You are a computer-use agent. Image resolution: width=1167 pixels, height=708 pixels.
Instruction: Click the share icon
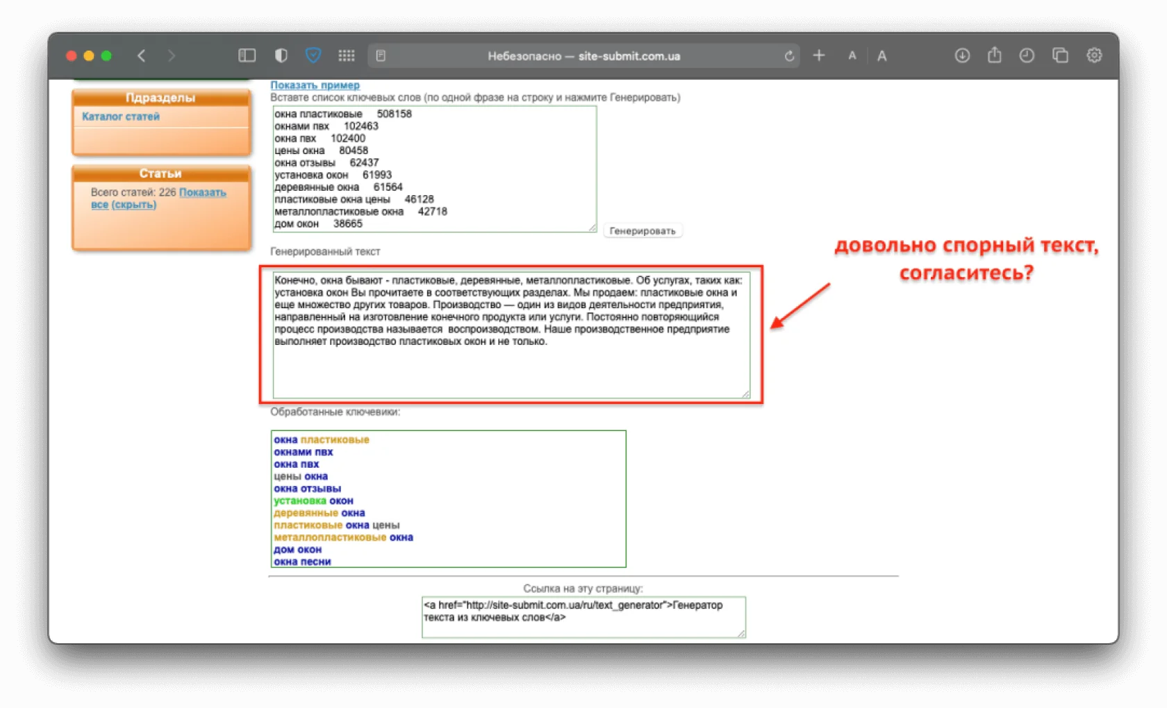point(994,55)
